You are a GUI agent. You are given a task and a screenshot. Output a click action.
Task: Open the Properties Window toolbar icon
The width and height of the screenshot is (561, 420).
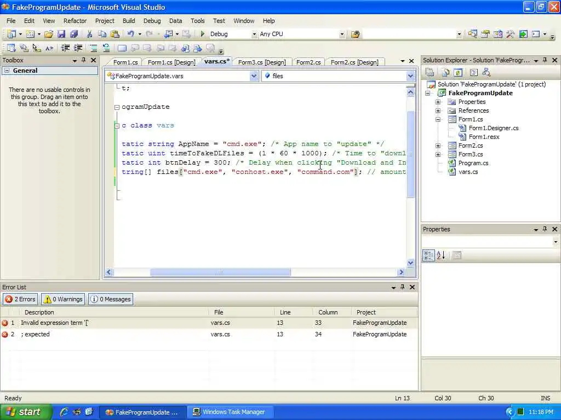[x=485, y=34]
